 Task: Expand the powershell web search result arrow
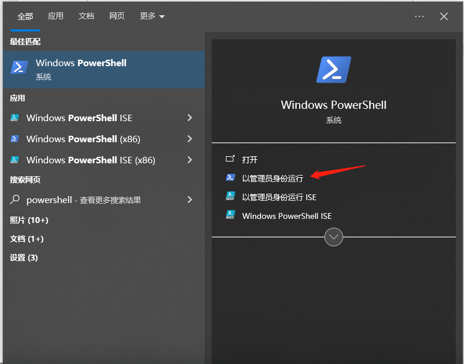[x=190, y=200]
